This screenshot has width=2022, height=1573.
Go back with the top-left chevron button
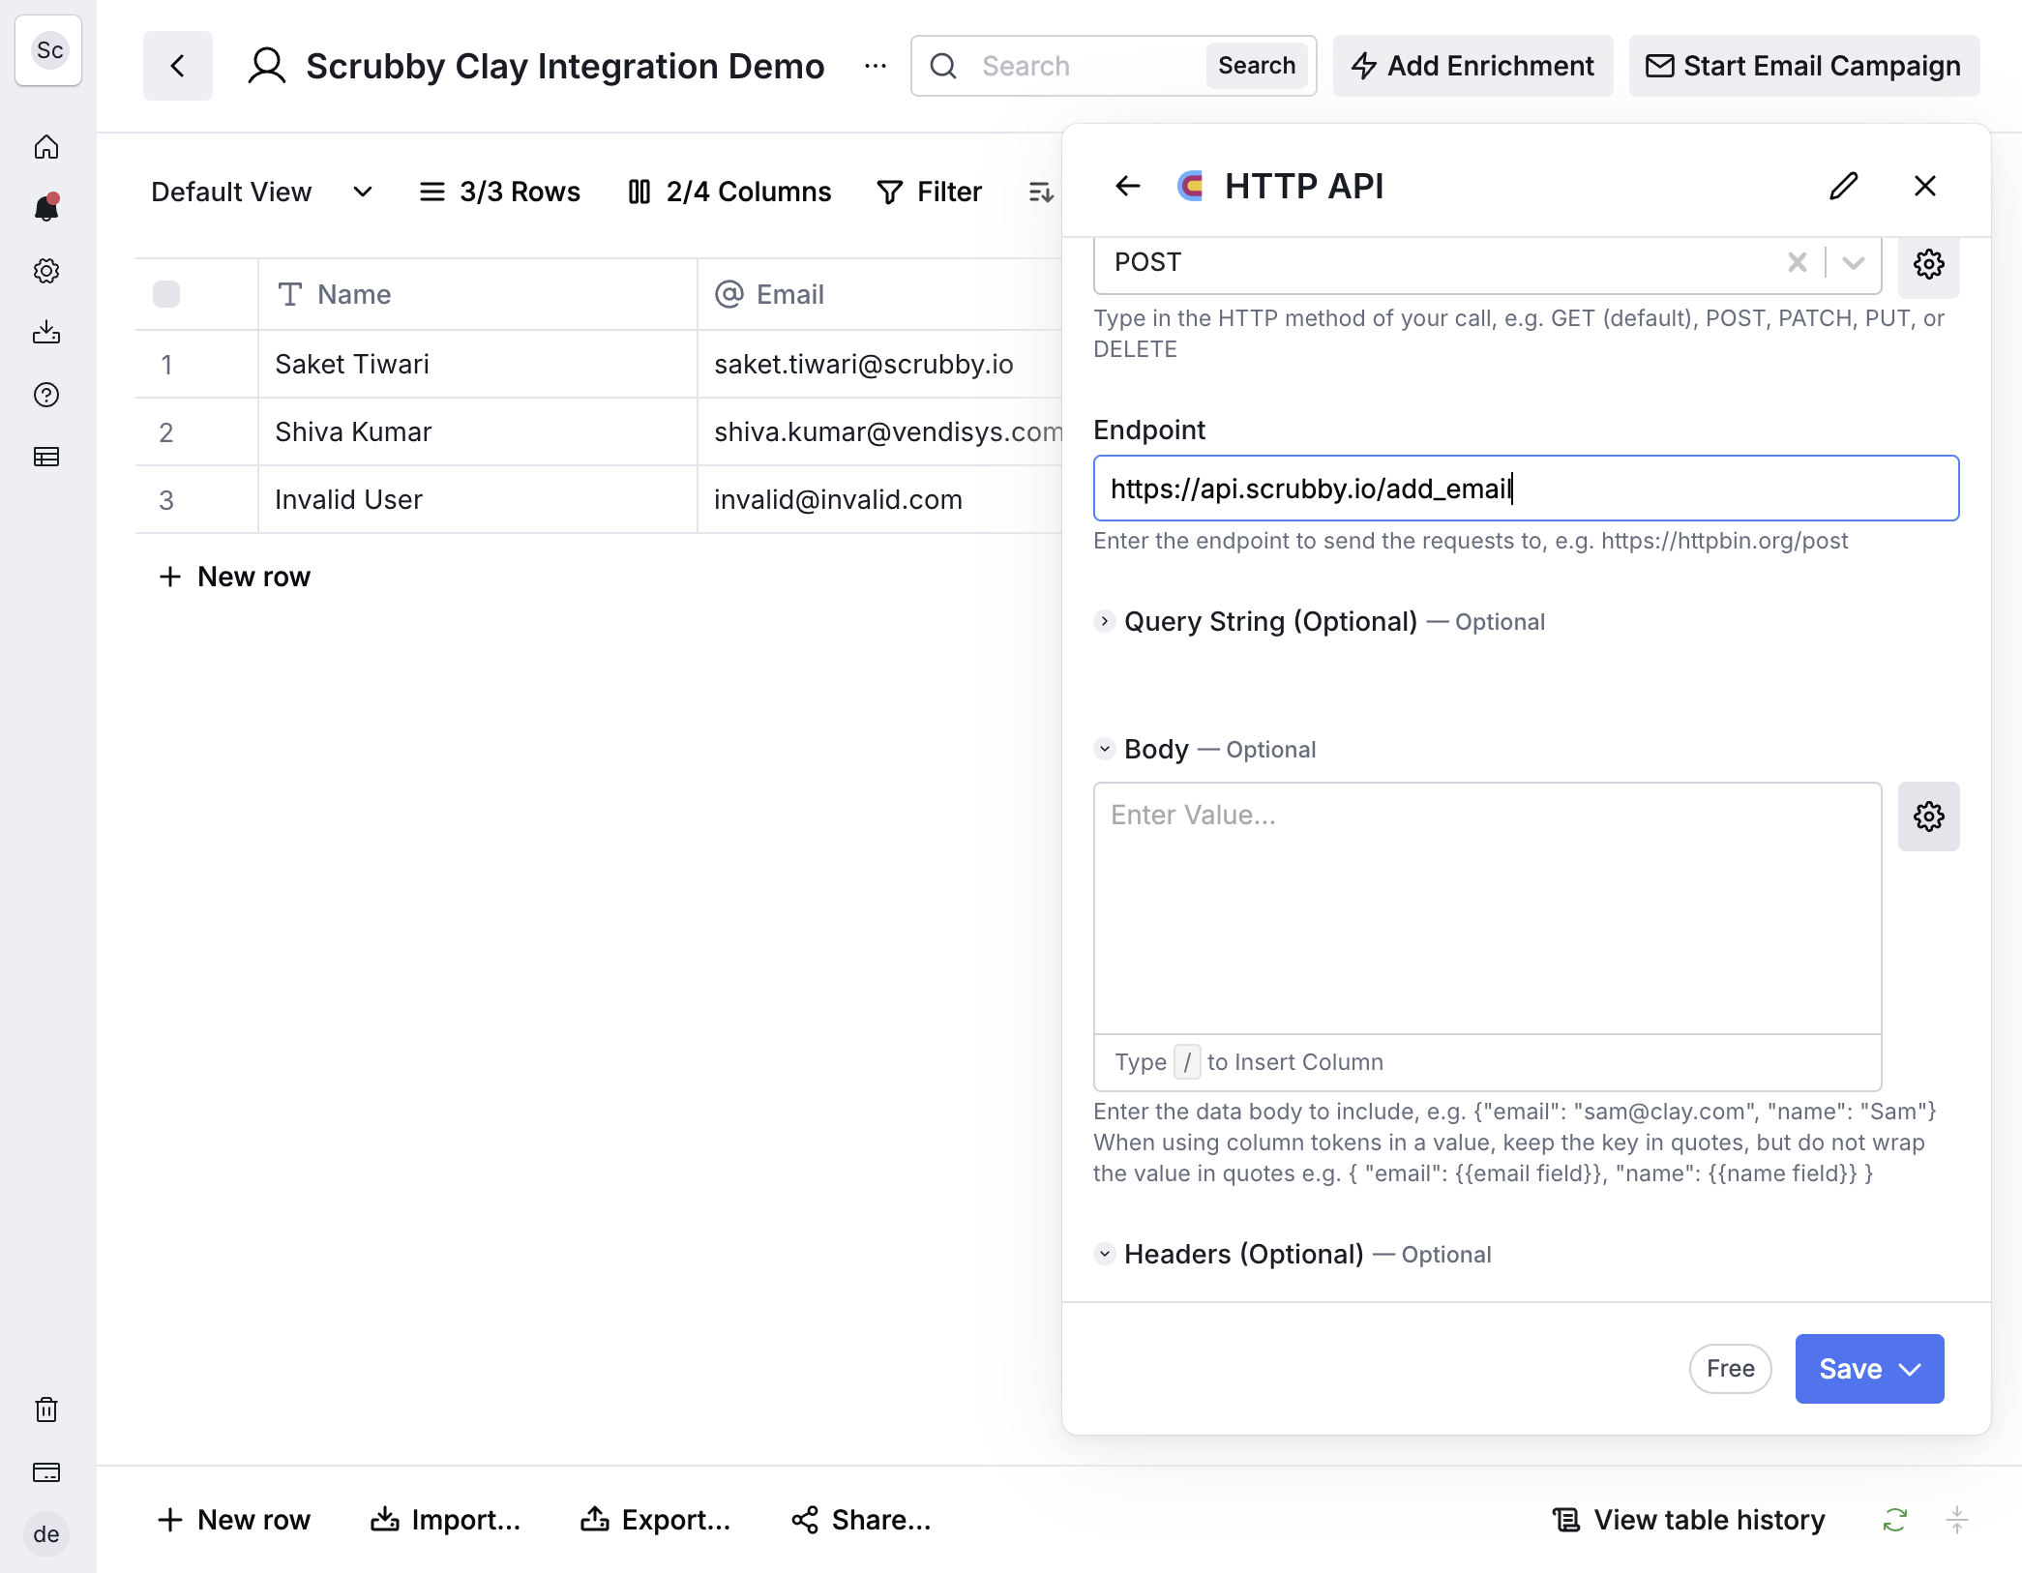point(178,66)
